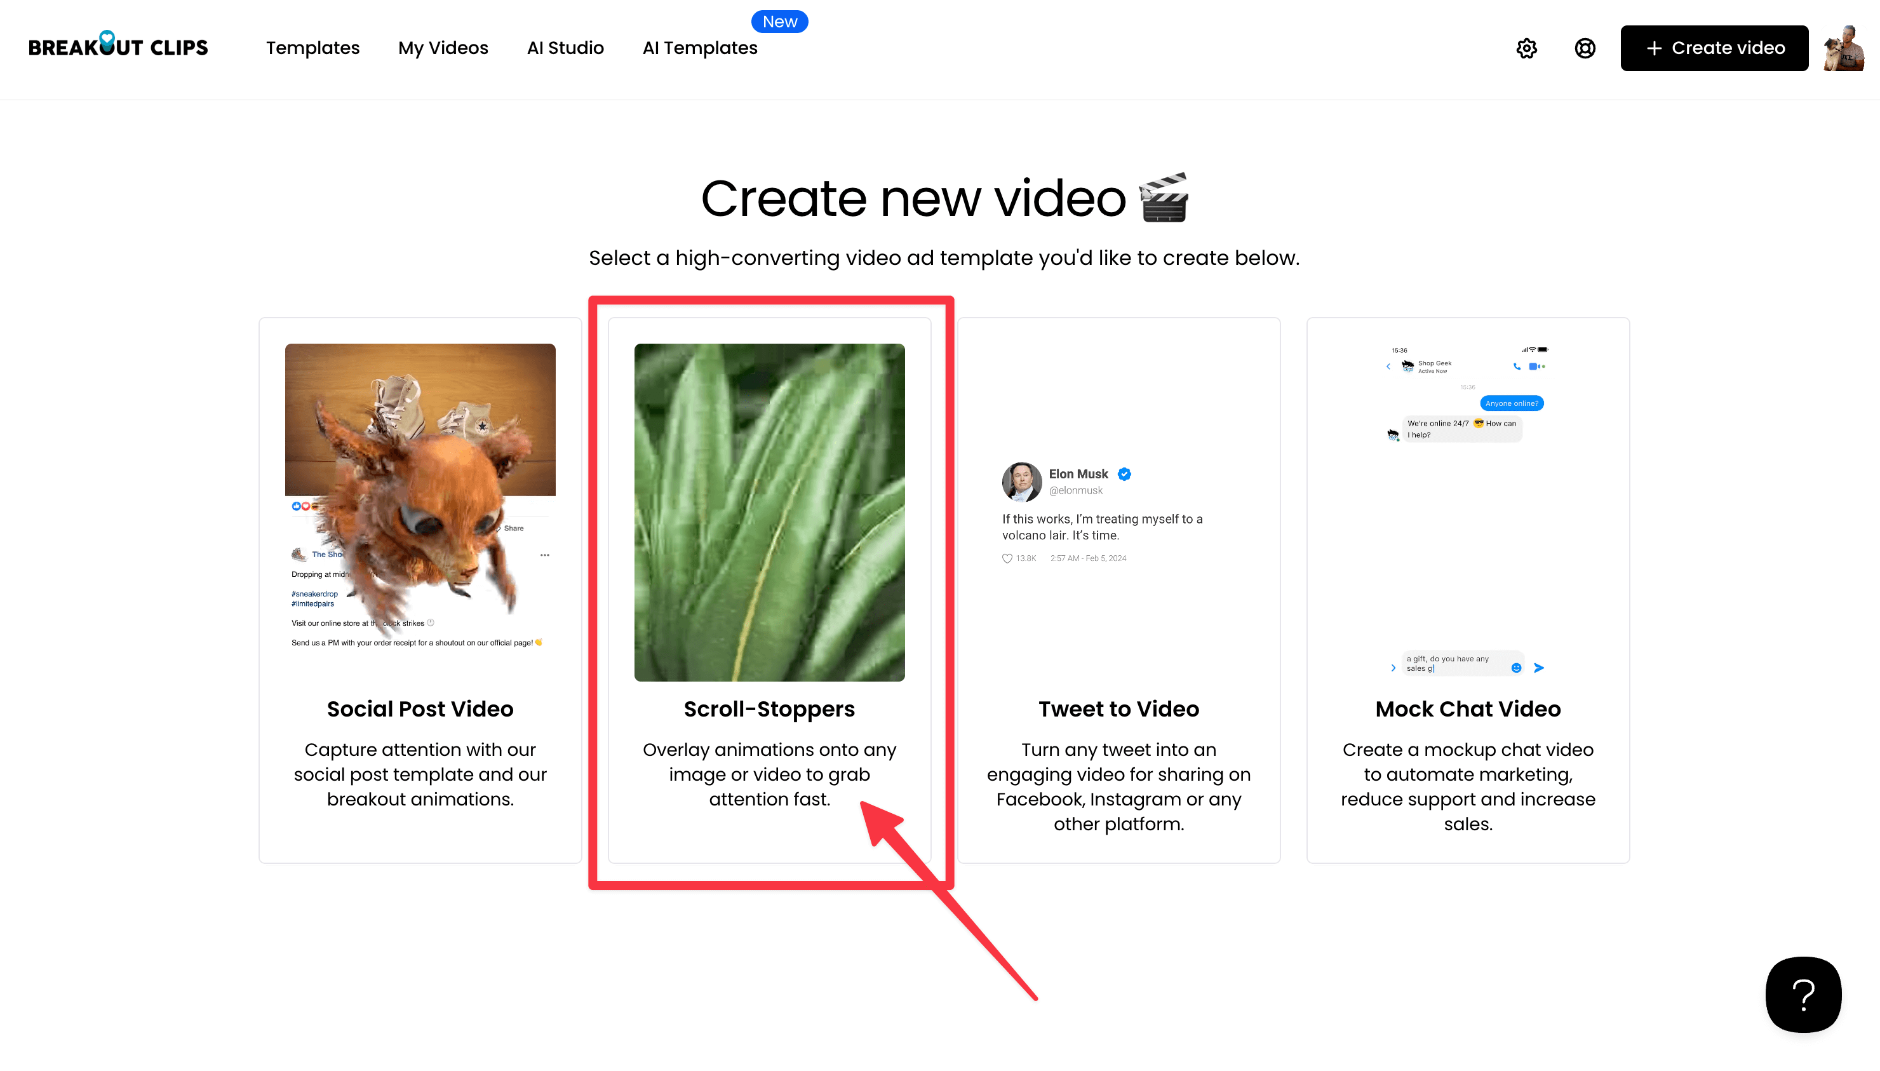Open the Templates menu item
The height and width of the screenshot is (1071, 1880).
coord(312,48)
